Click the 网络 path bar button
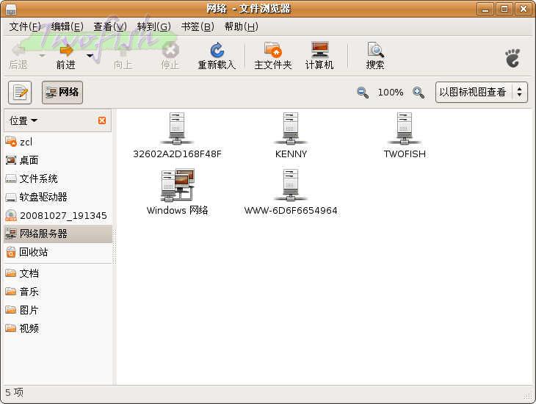The width and height of the screenshot is (536, 404). coord(62,93)
